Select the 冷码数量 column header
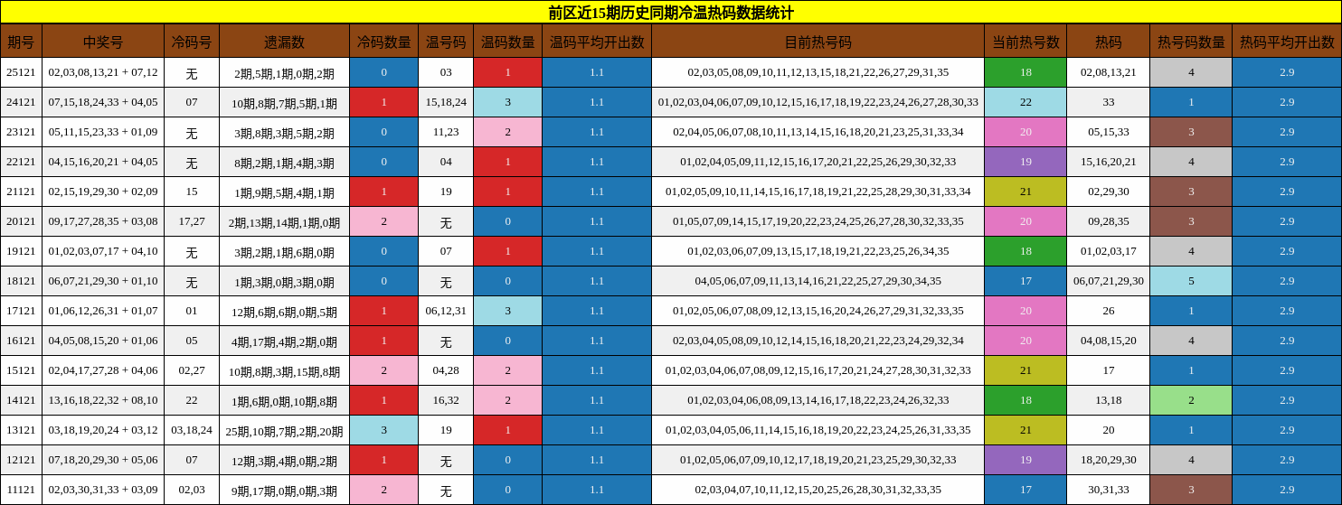This screenshot has height=505, width=1342. tap(383, 42)
